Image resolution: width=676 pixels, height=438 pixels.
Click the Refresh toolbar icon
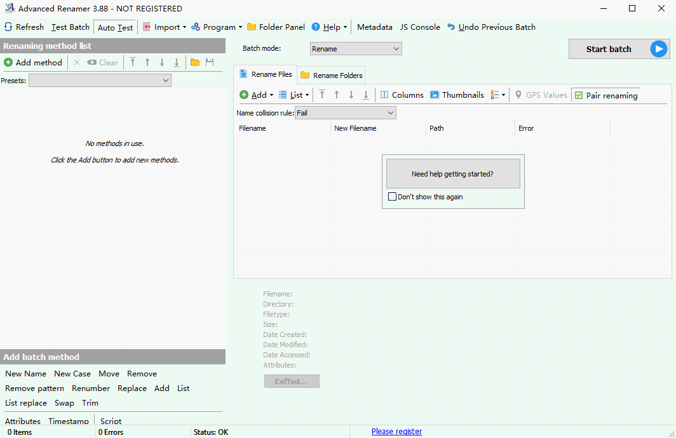(8, 27)
